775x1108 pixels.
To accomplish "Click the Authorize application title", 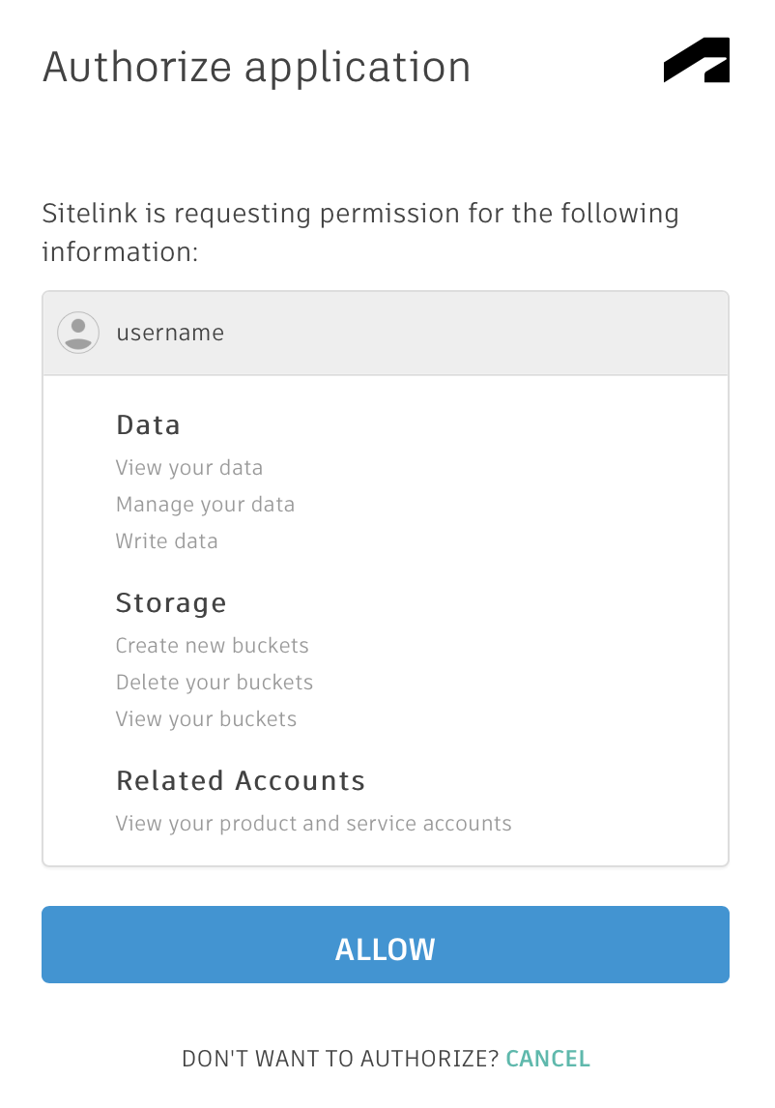I will pyautogui.click(x=257, y=67).
